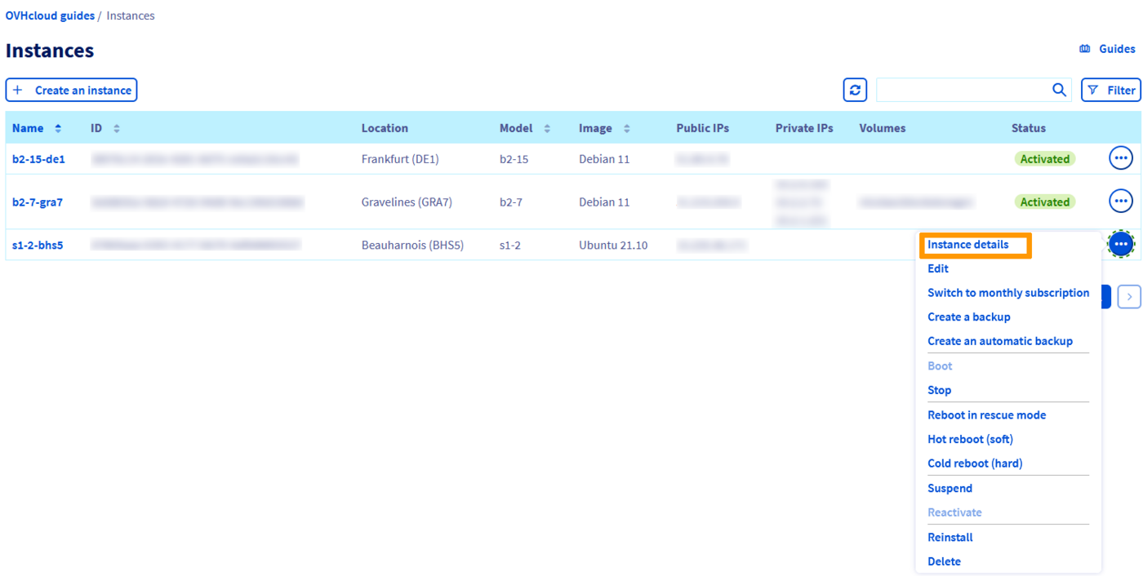Click the refresh icon above the table
This screenshot has height=576, width=1143.
pos(854,90)
